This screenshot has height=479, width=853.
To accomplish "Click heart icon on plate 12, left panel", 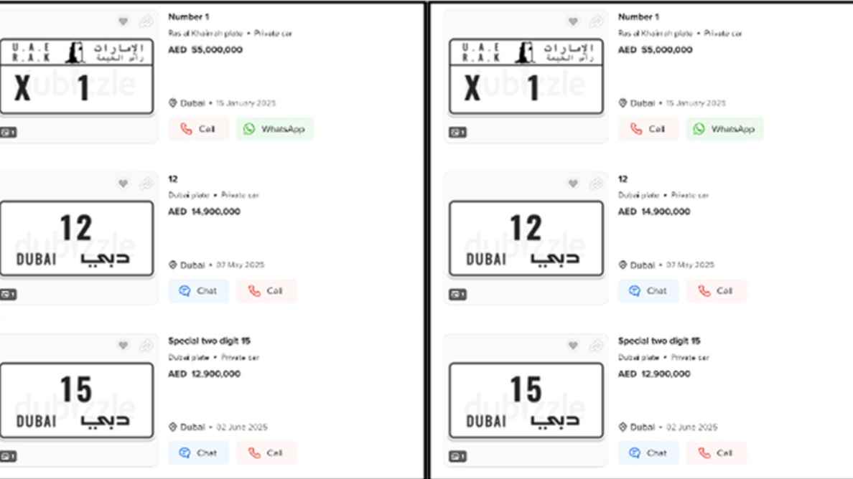I will [123, 184].
